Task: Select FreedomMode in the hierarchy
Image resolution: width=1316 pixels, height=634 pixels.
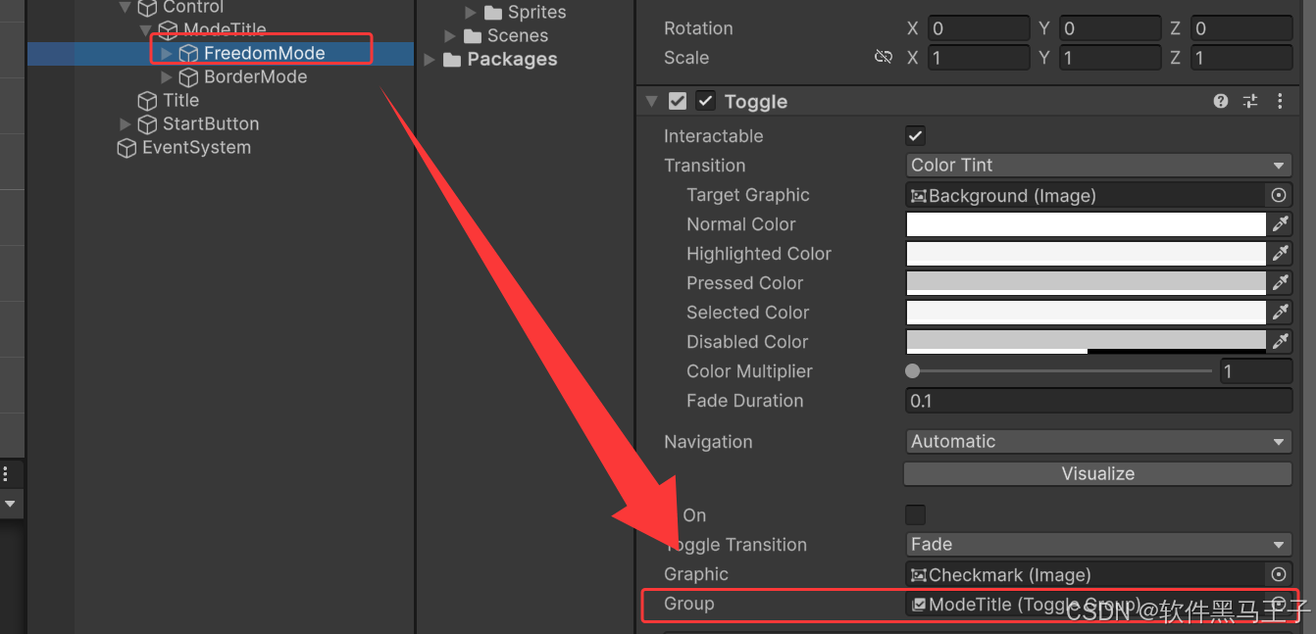Action: click(x=265, y=53)
